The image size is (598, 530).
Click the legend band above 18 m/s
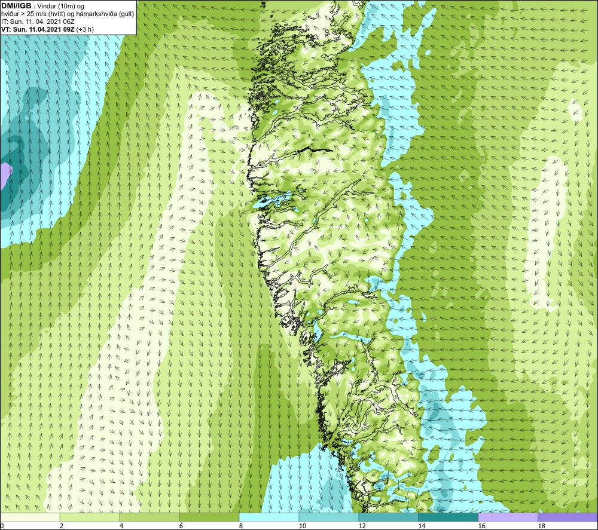568,517
